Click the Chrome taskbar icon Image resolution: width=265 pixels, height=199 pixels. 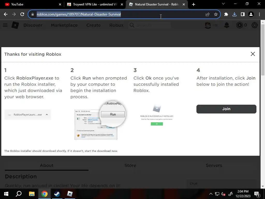click(44, 194)
